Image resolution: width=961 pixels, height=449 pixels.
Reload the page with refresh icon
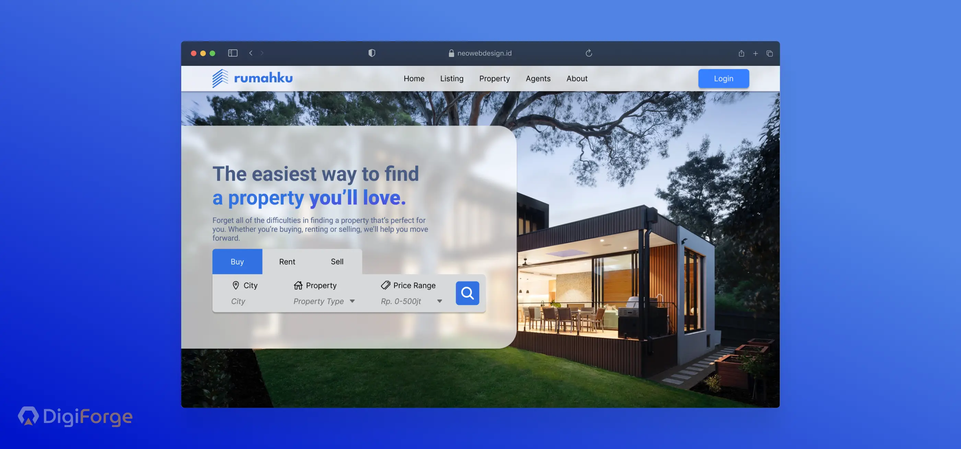[x=589, y=53]
